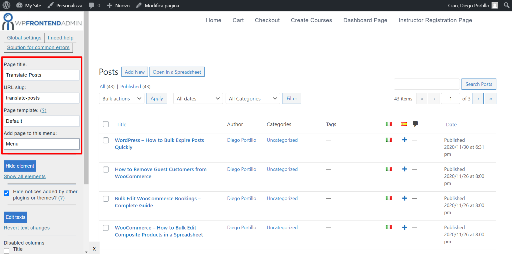This screenshot has height=254, width=512.
Task: Show only Published posts
Action: coord(131,86)
